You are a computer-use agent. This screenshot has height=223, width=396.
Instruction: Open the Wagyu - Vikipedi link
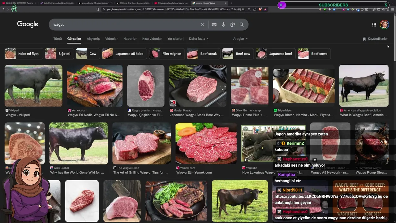(18, 115)
